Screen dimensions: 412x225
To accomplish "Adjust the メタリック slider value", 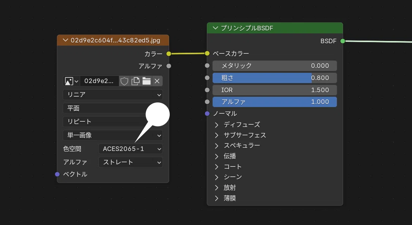I will click(275, 66).
